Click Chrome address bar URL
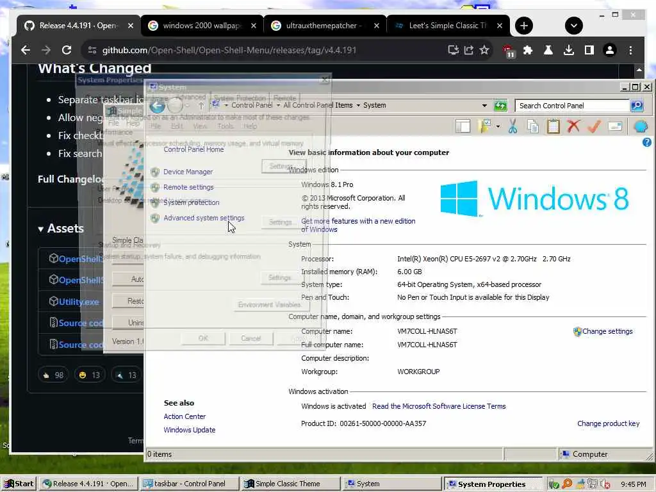The height and width of the screenshot is (492, 656). click(x=229, y=50)
